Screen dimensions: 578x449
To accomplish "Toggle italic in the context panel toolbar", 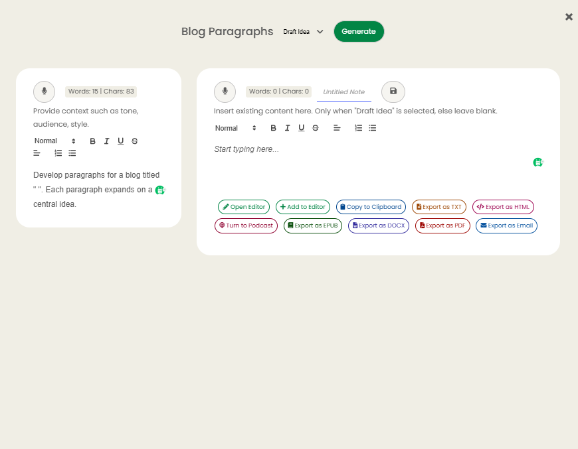I will tap(106, 141).
